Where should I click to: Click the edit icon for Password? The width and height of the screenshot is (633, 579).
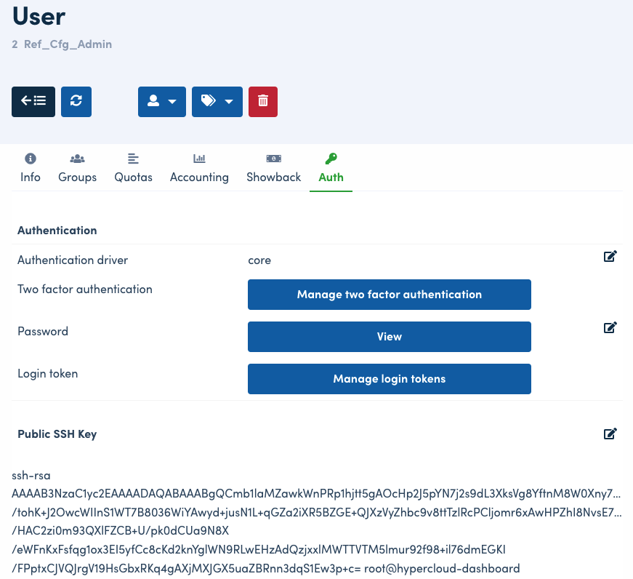click(x=610, y=327)
